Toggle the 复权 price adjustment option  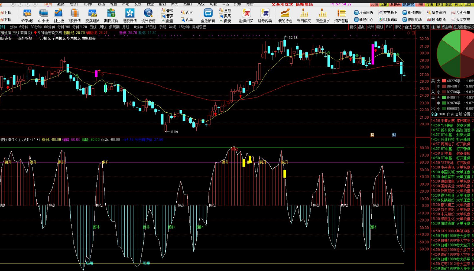(353, 27)
